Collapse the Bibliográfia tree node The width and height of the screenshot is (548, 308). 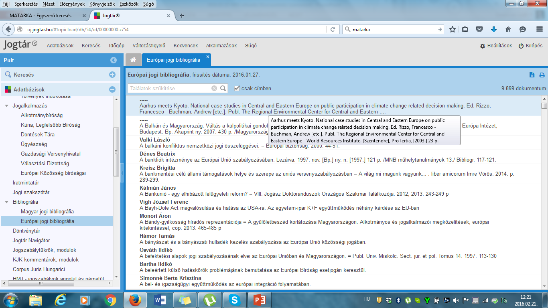pos(7,202)
